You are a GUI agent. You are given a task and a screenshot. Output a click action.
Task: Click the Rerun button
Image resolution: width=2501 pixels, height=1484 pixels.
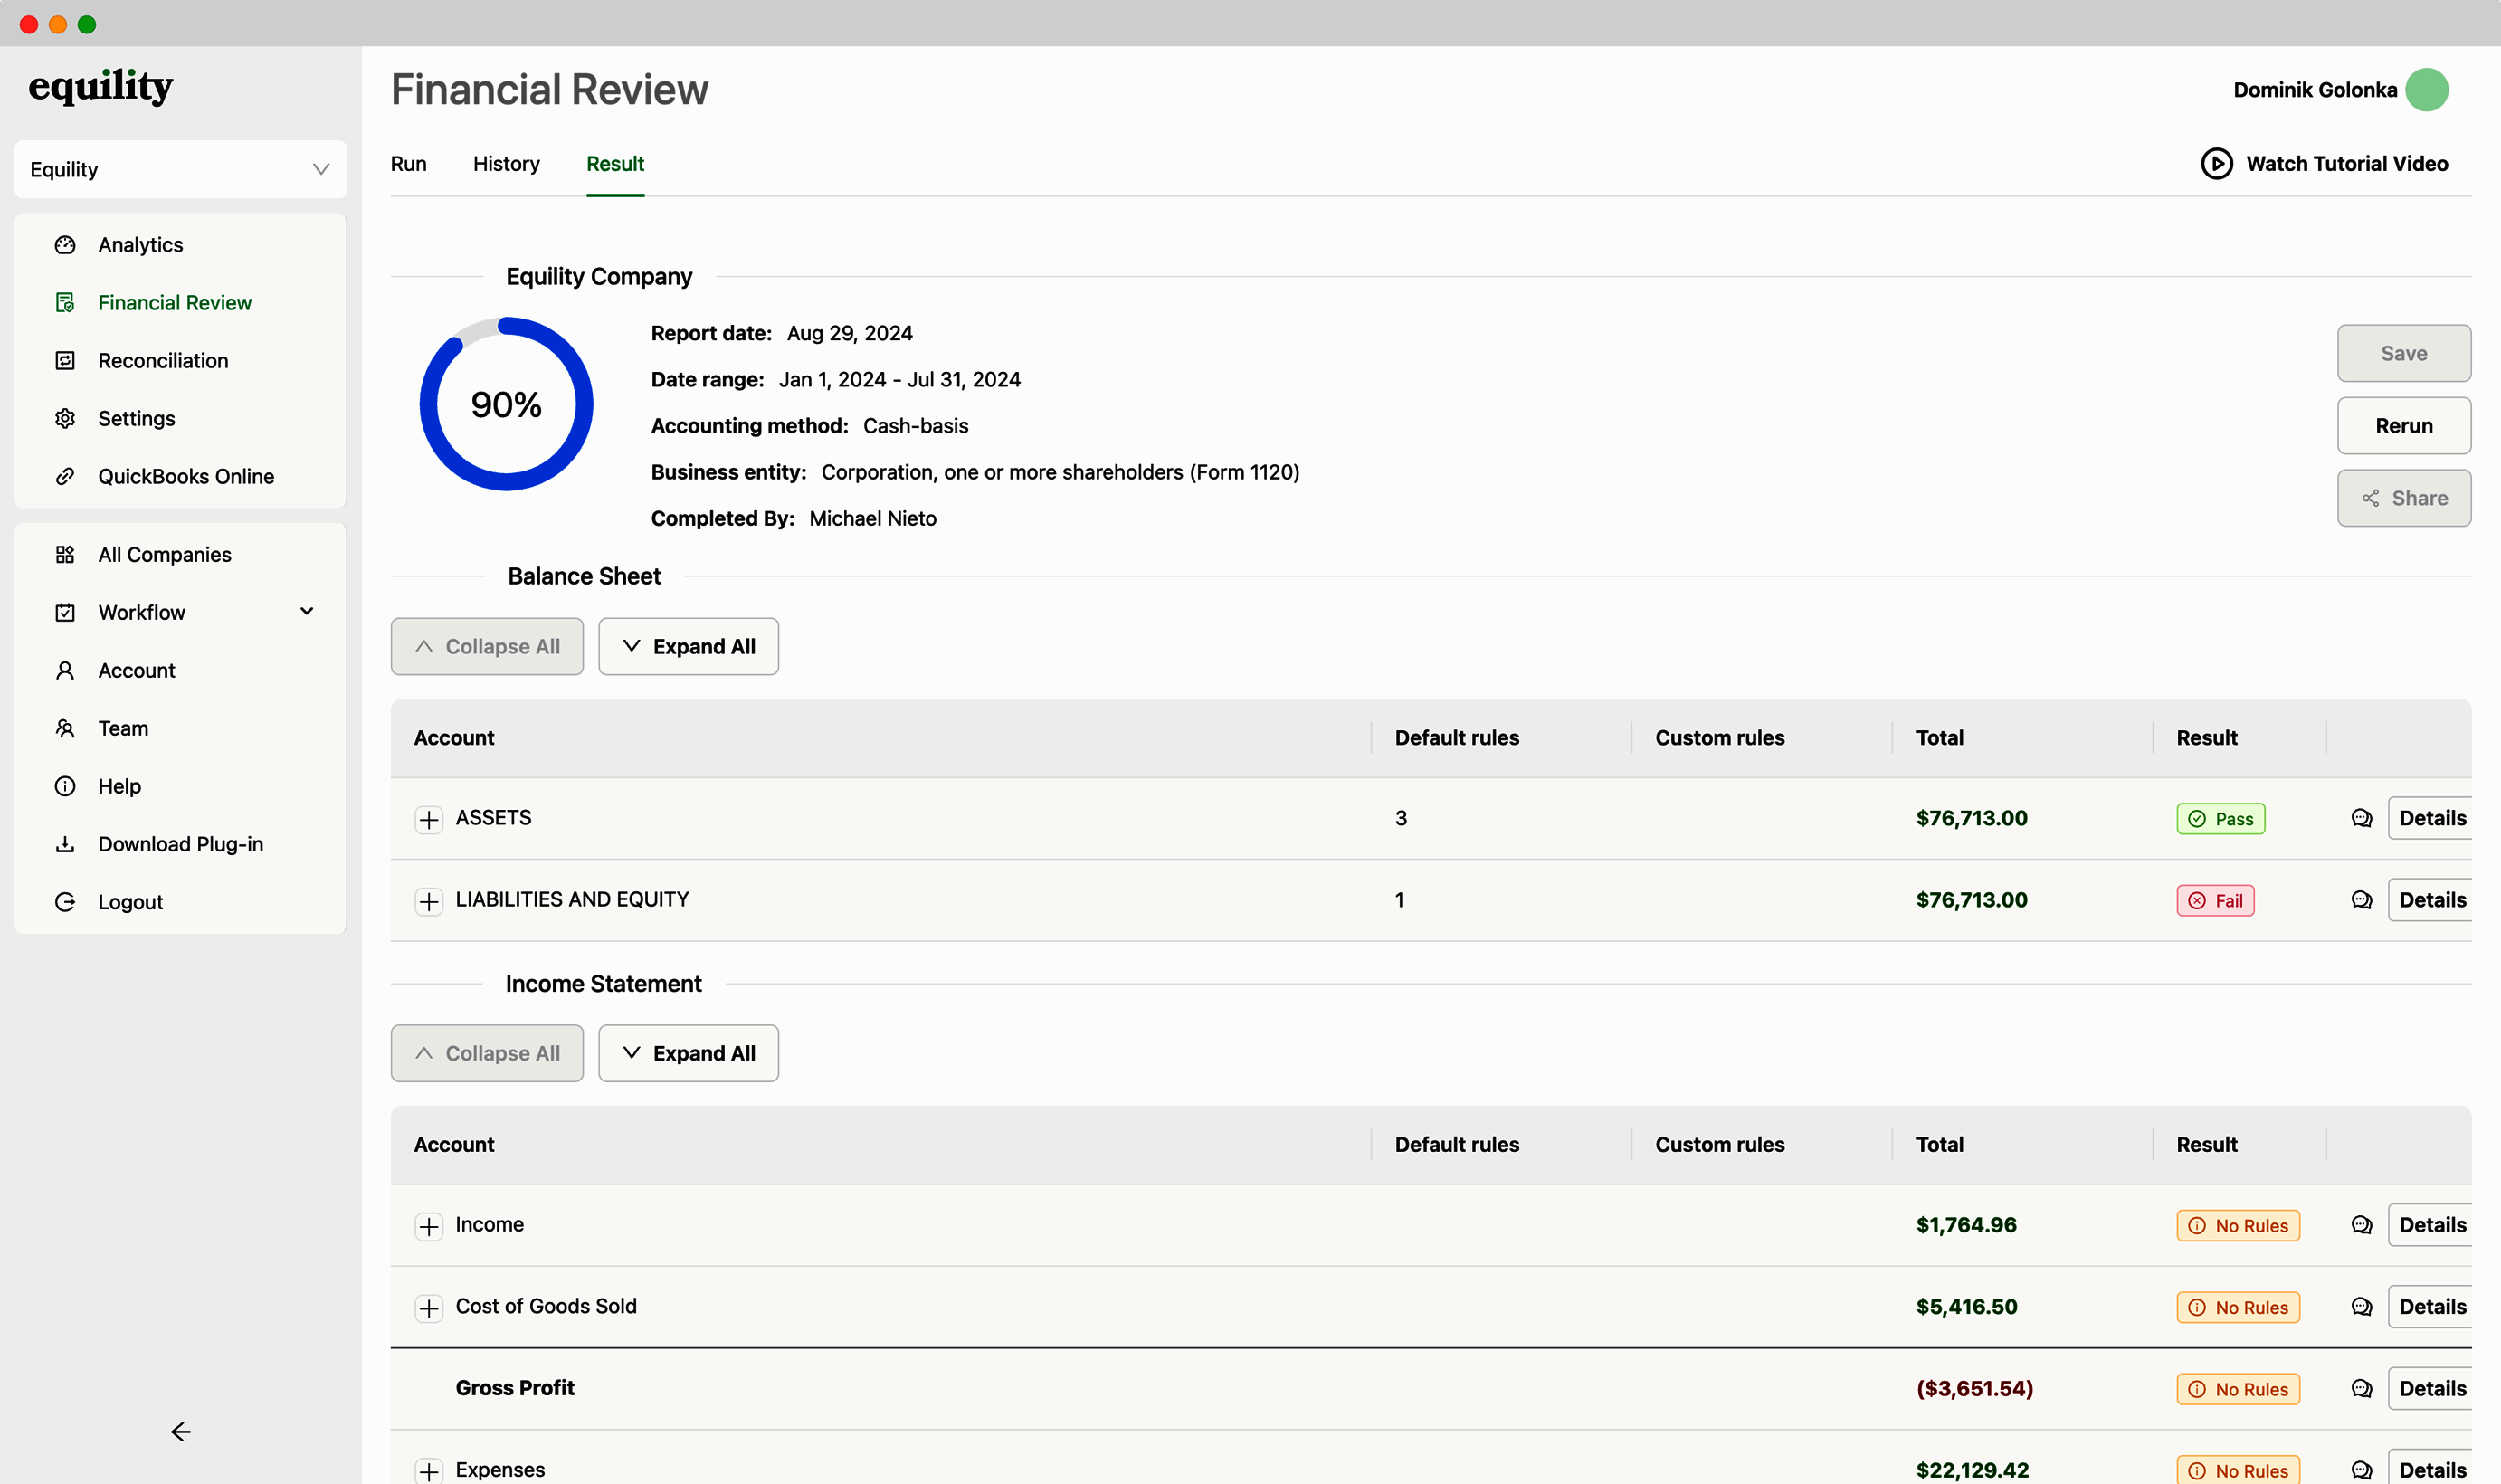(x=2403, y=426)
